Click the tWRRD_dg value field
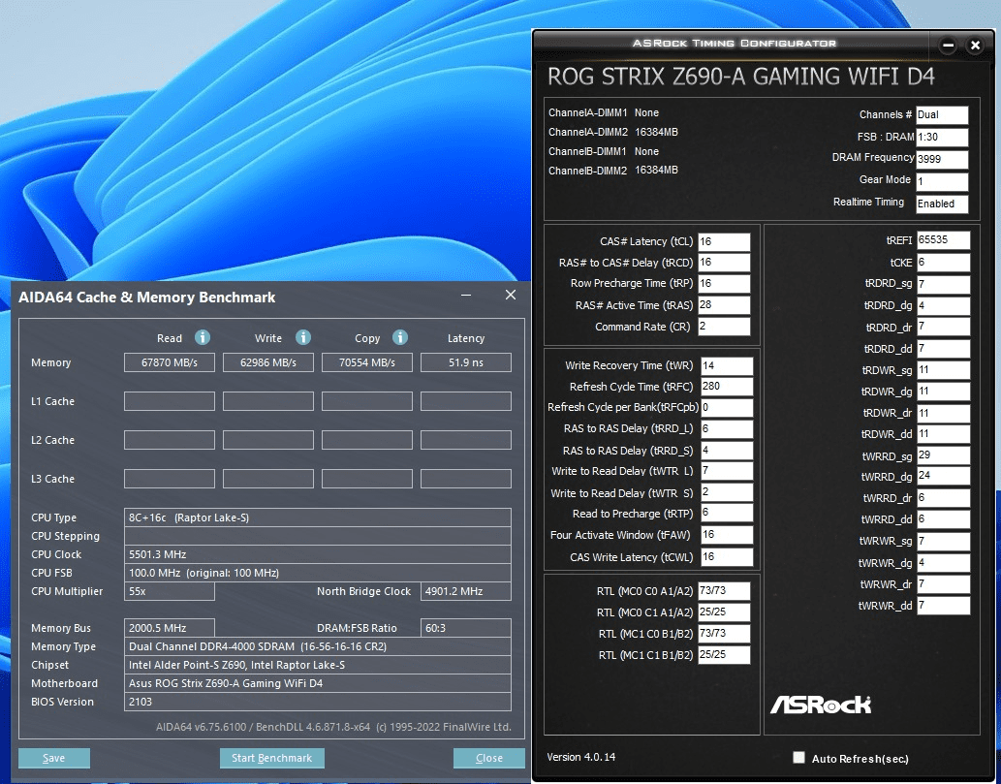 [x=944, y=476]
